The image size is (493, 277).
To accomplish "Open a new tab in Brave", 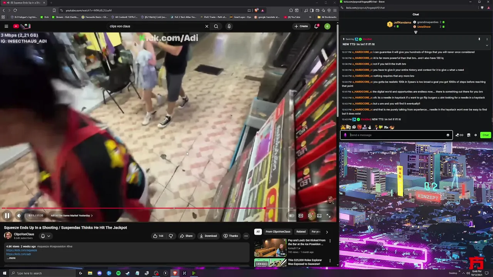I will [51, 3].
